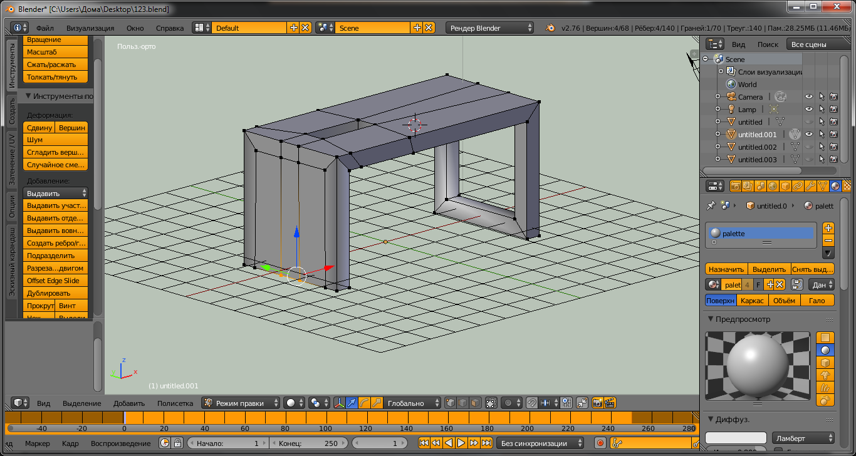This screenshot has height=456, width=856.
Task: Click the OpenGL render animation clapper icon
Action: pyautogui.click(x=610, y=403)
